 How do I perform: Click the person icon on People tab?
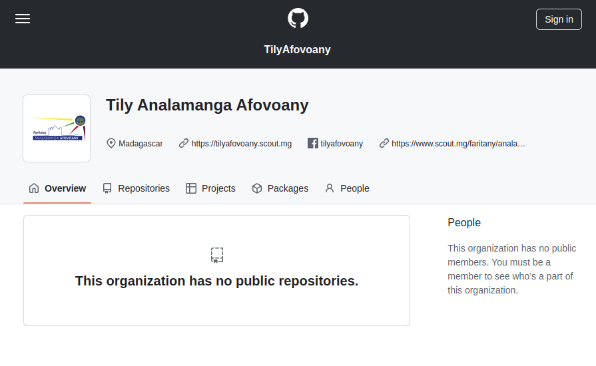click(x=330, y=188)
